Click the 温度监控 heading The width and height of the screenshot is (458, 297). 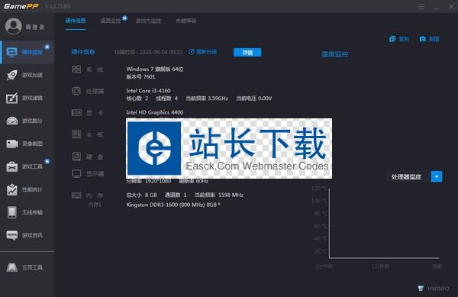coord(335,54)
